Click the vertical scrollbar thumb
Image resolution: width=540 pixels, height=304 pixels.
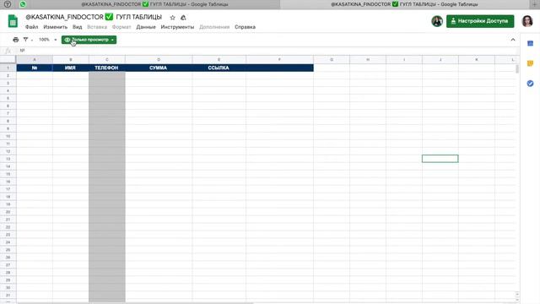(x=517, y=69)
